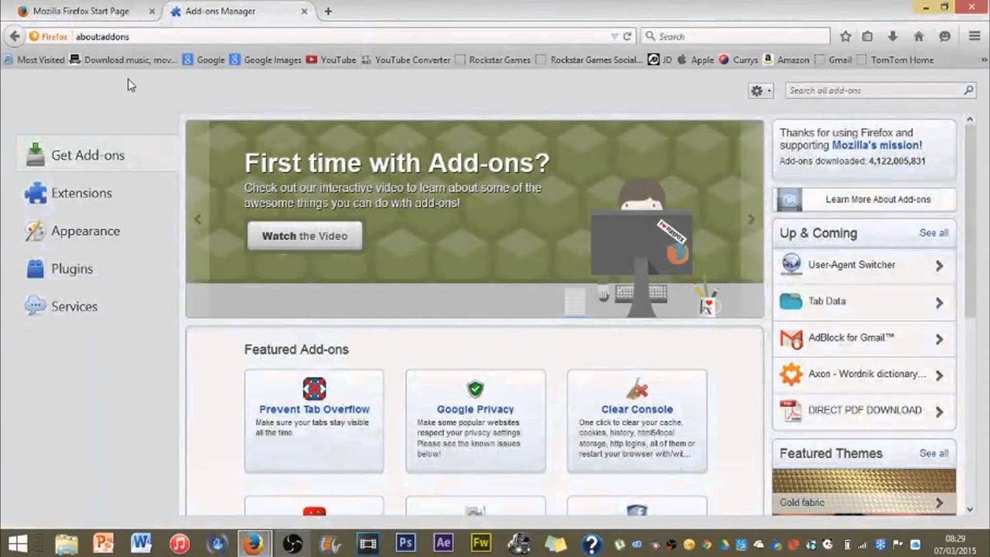The width and height of the screenshot is (990, 557).
Task: Close the Add-ons Manager tab
Action: (x=304, y=12)
